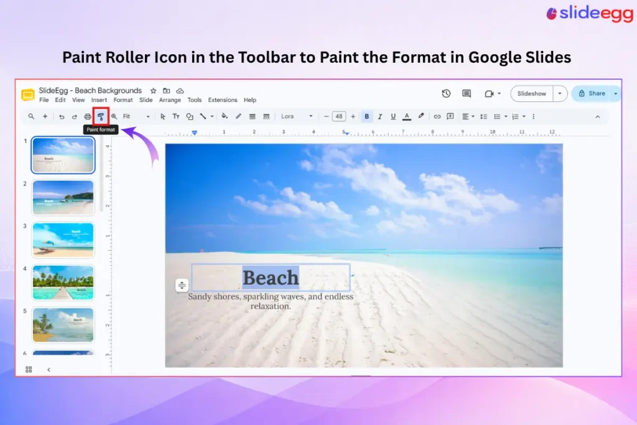Collapse the filmstrip panel
Image resolution: width=637 pixels, height=425 pixels.
tap(49, 370)
